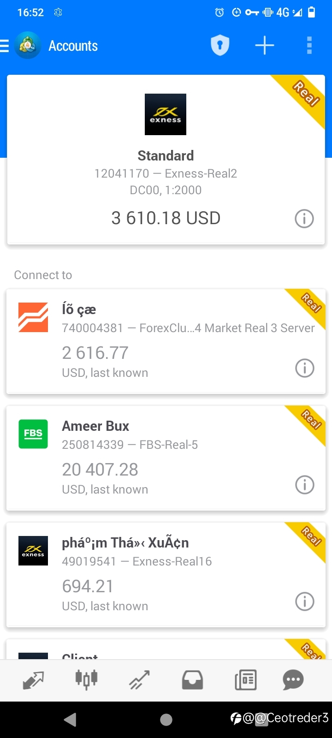
Task: Open the News tab with newspaper icon
Action: click(x=245, y=680)
